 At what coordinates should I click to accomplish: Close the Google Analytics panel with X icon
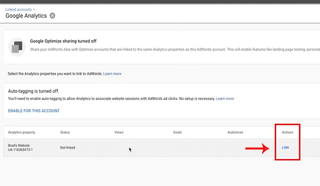pyautogui.click(x=52, y=16)
